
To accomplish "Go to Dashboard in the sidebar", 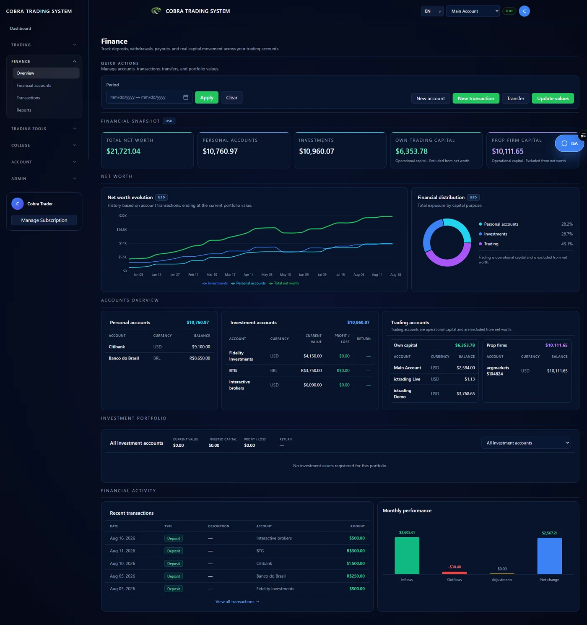I will click(21, 29).
